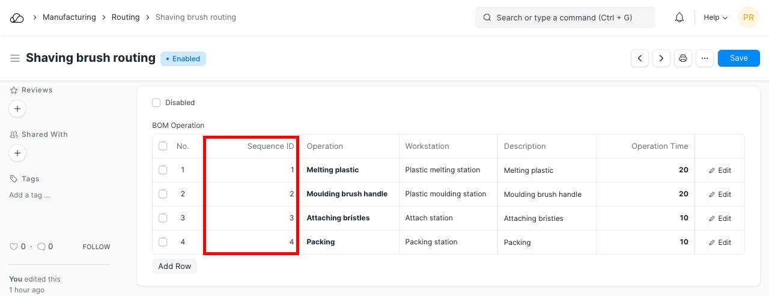This screenshot has height=296, width=769.
Task: Open the notifications bell
Action: point(679,18)
